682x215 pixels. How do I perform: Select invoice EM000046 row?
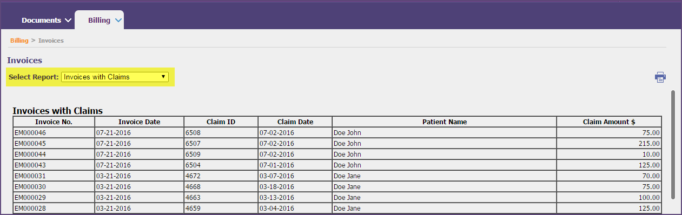tap(337, 132)
